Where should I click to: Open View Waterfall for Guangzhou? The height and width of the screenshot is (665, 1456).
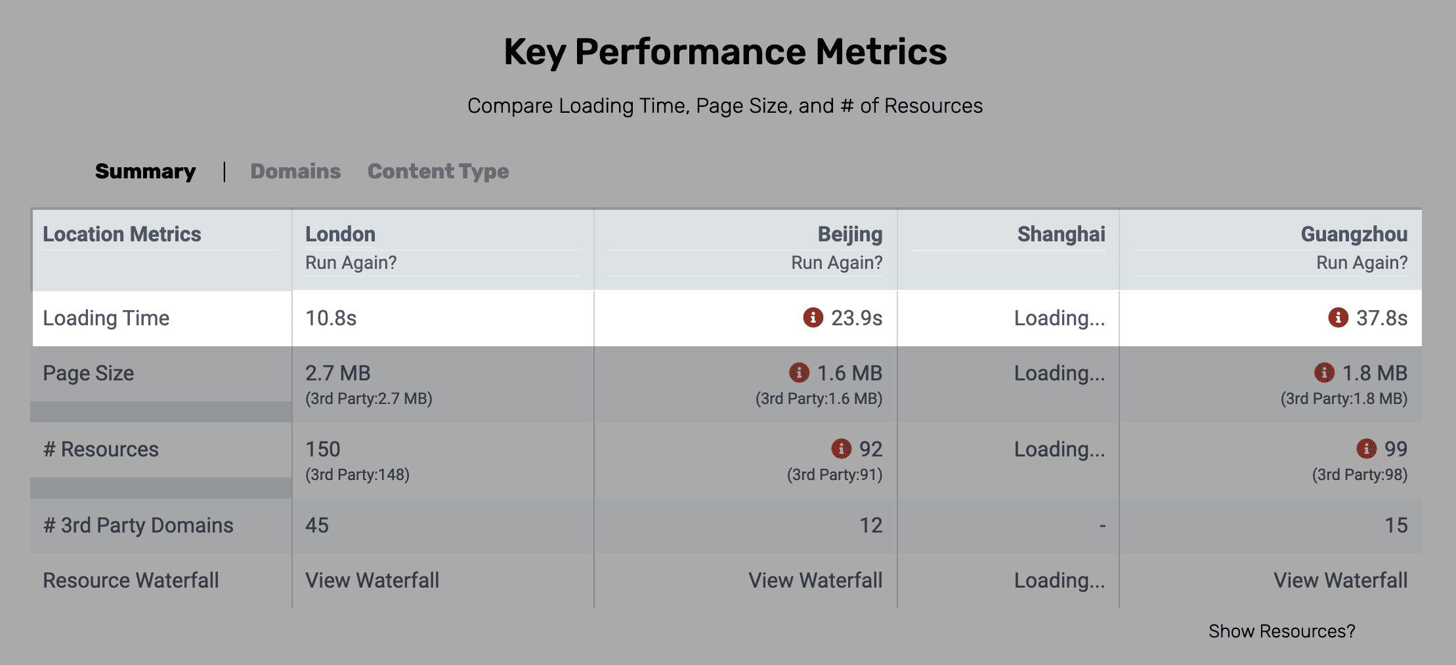(1340, 580)
